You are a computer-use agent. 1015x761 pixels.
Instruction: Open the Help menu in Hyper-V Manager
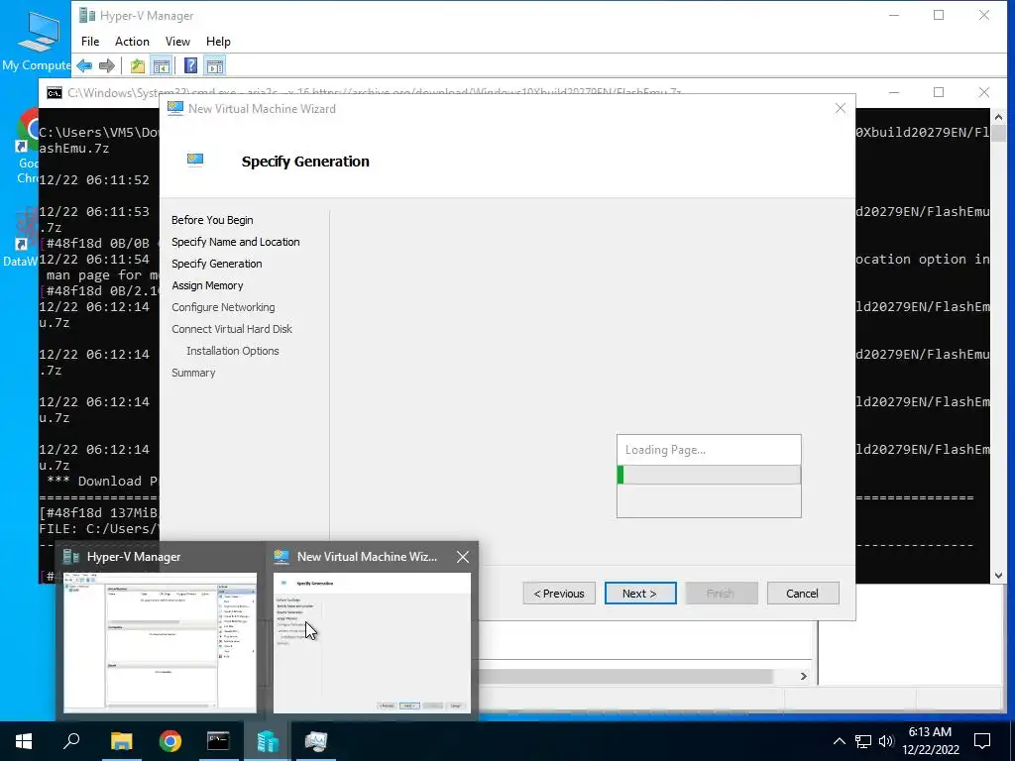pyautogui.click(x=218, y=42)
